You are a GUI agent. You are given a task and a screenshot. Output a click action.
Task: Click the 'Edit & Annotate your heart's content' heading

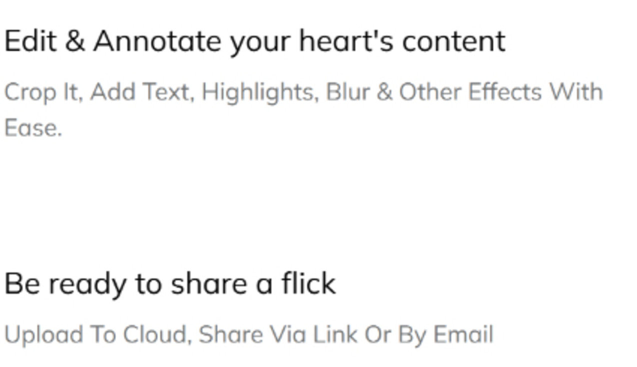(255, 41)
